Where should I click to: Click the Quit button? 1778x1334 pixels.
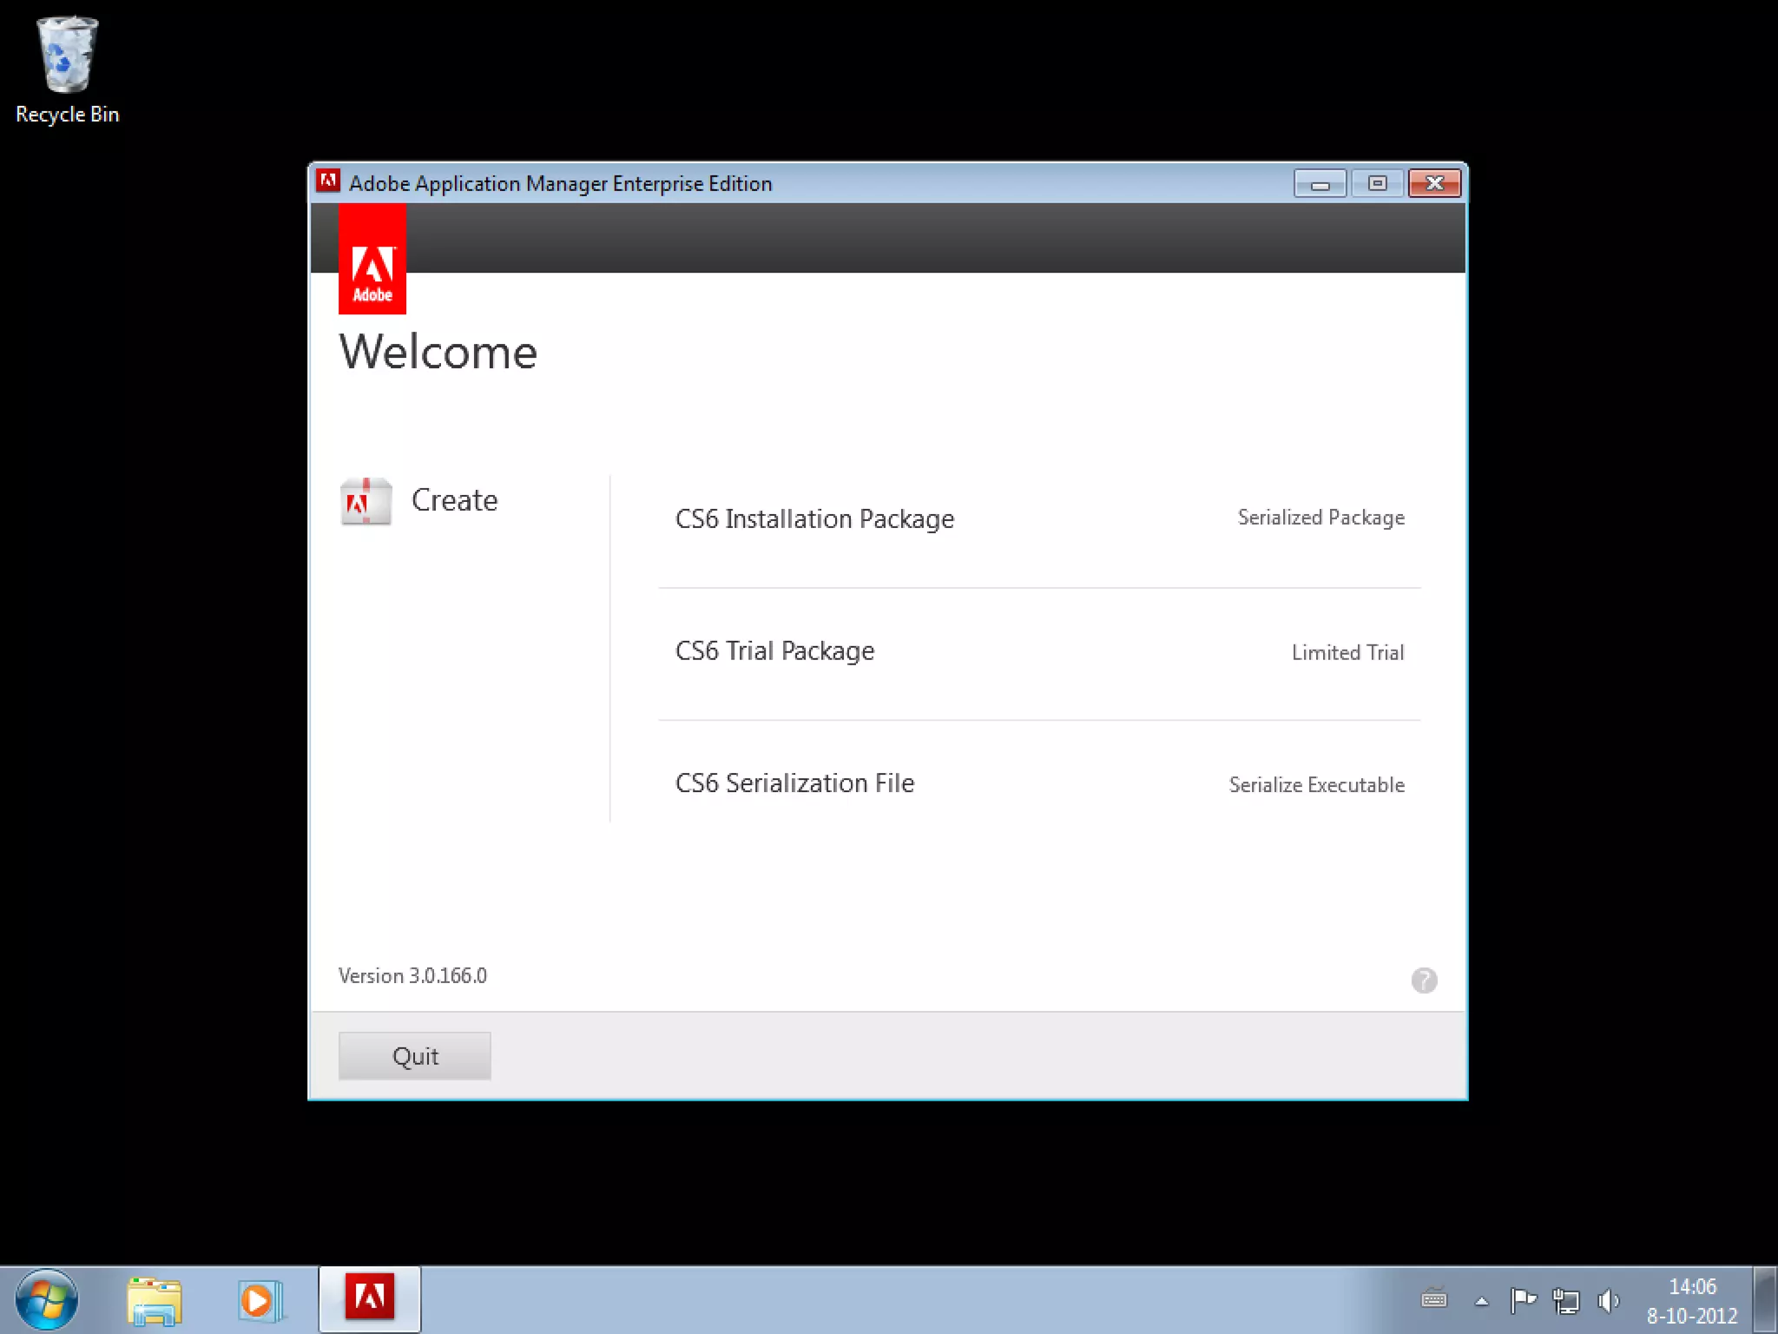click(x=415, y=1056)
